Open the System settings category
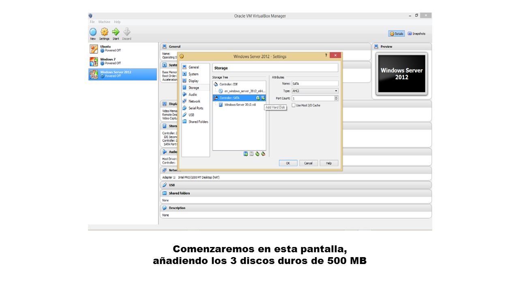 point(196,74)
